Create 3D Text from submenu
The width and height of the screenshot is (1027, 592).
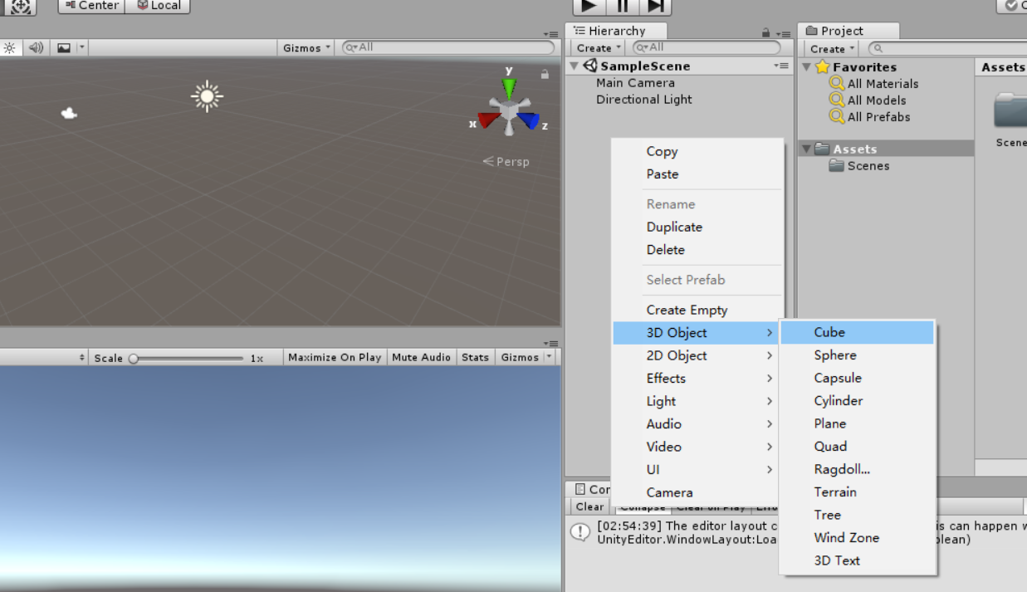point(858,560)
